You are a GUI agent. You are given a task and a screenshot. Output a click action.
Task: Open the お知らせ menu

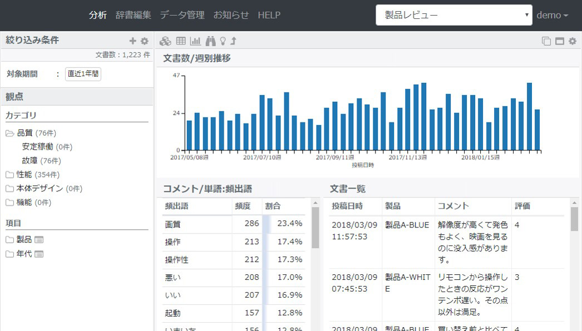(231, 15)
